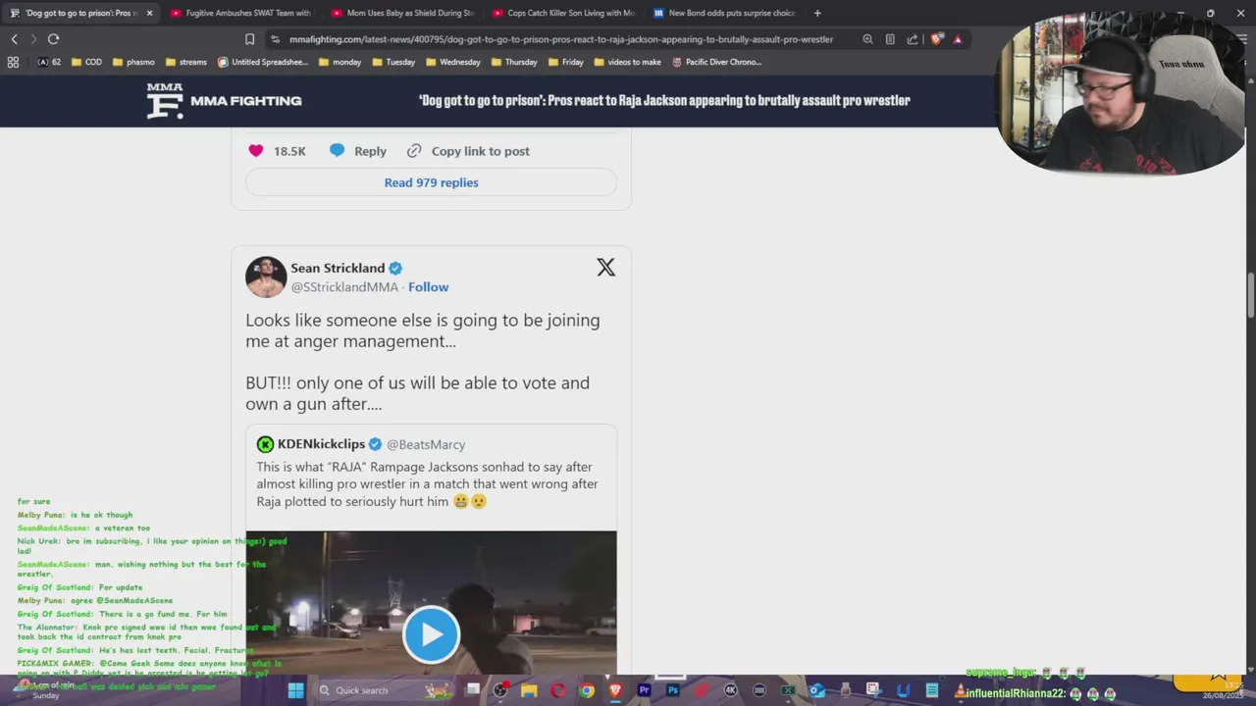Click Read 979 replies button
The height and width of the screenshot is (706, 1256).
pos(431,182)
